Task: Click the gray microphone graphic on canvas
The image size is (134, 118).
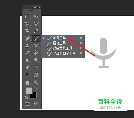Action: (103, 53)
